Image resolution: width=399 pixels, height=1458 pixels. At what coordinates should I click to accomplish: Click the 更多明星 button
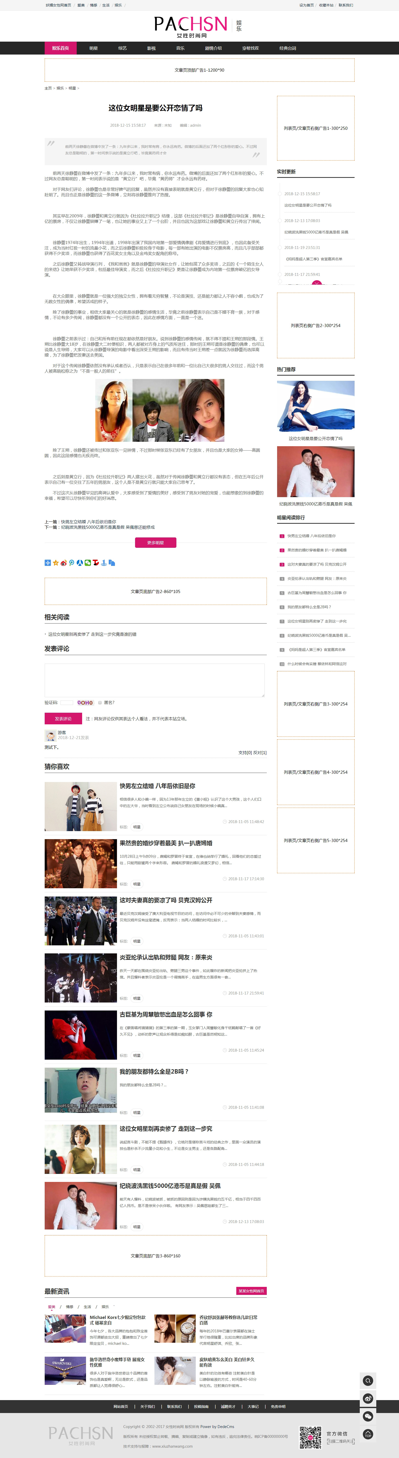(x=155, y=542)
